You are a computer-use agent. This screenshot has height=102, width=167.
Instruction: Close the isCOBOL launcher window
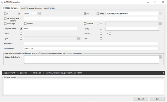(163, 2)
